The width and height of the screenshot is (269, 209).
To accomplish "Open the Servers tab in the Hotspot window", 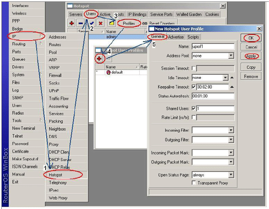I will 76,14.
